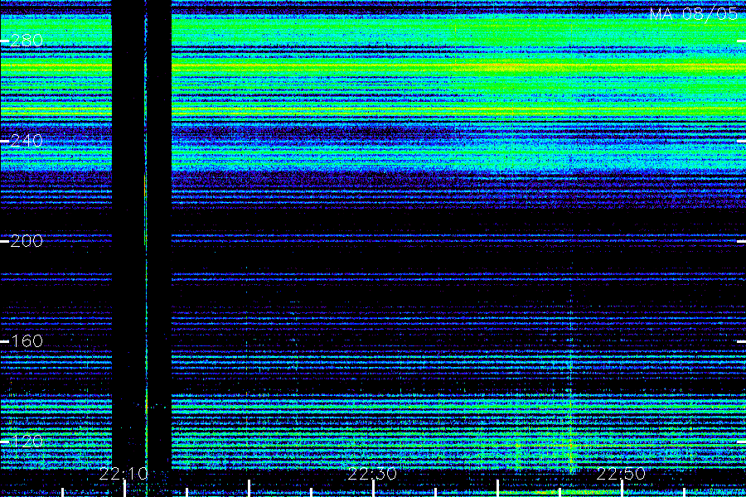Click the MA 08/05 date stamp

[x=694, y=14]
